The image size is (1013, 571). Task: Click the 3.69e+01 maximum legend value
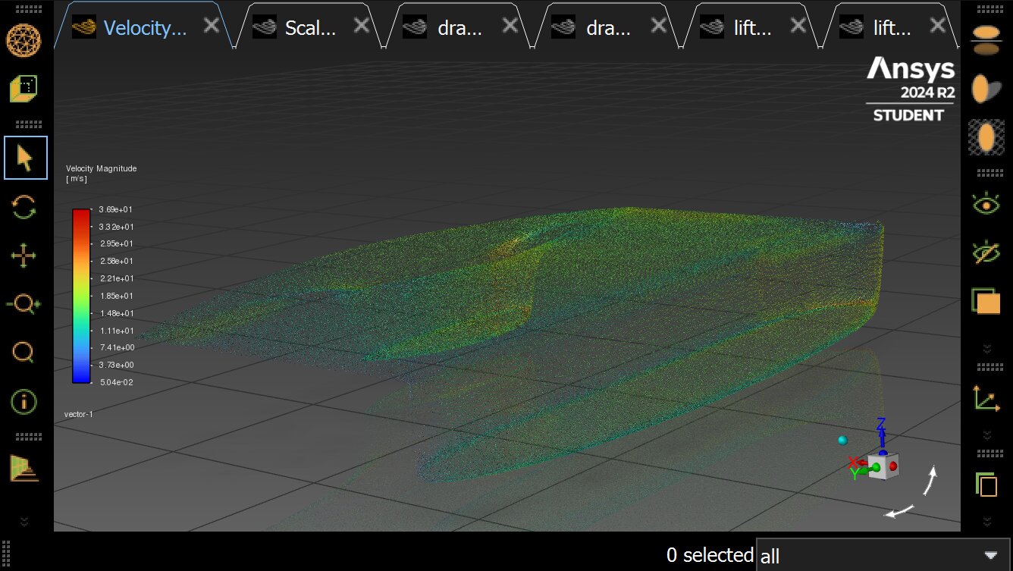pyautogui.click(x=116, y=209)
